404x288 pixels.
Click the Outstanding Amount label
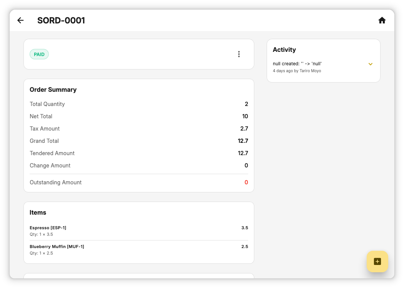click(x=56, y=182)
